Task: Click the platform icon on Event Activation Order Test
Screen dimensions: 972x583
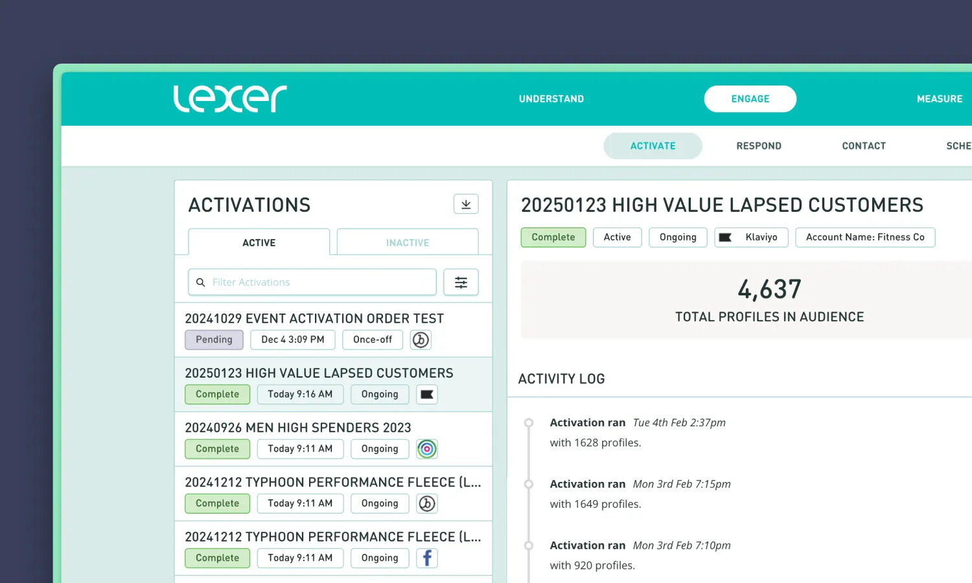Action: [421, 339]
